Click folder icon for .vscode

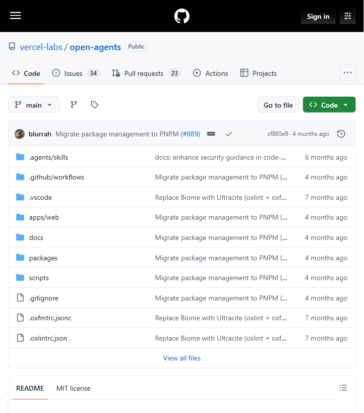[x=20, y=197]
